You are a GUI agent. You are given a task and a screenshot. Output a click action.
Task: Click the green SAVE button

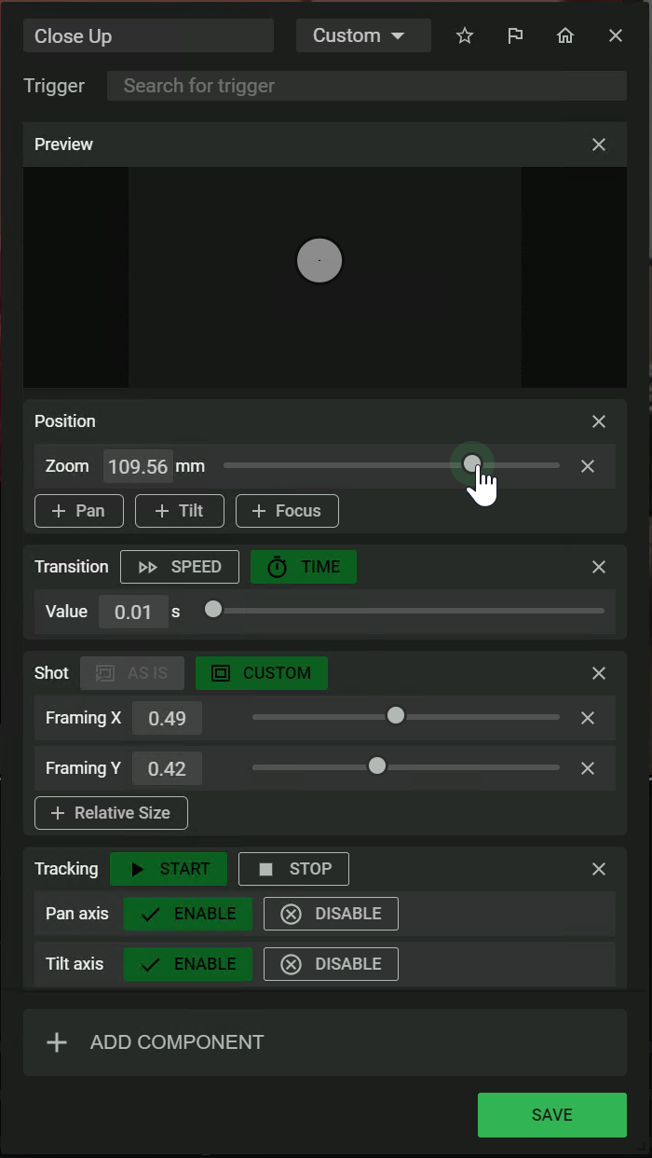[x=551, y=1115]
